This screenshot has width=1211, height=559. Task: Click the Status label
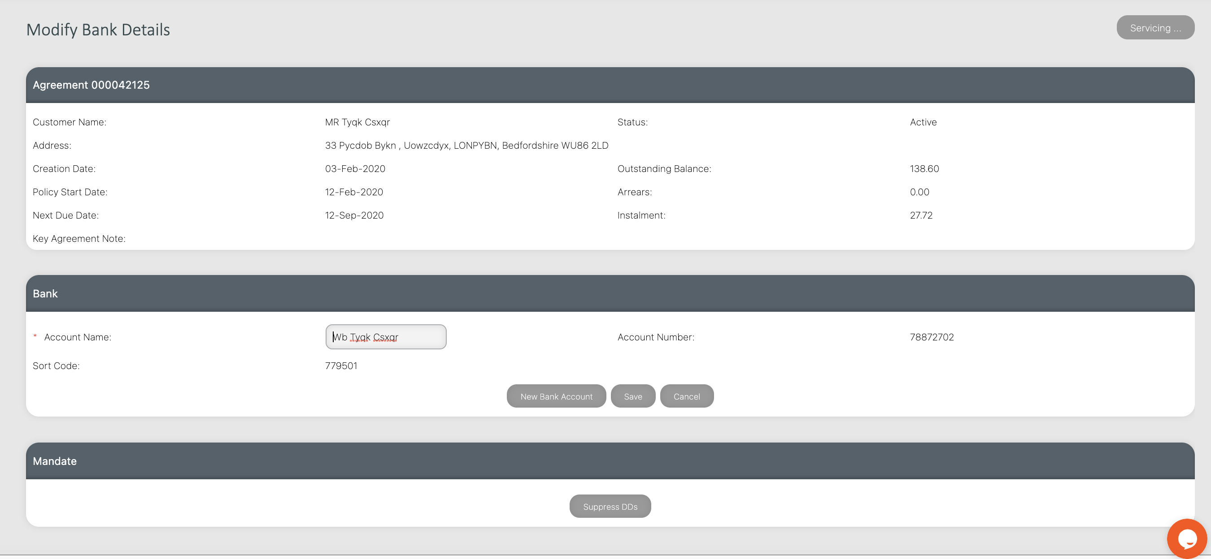[x=632, y=122]
